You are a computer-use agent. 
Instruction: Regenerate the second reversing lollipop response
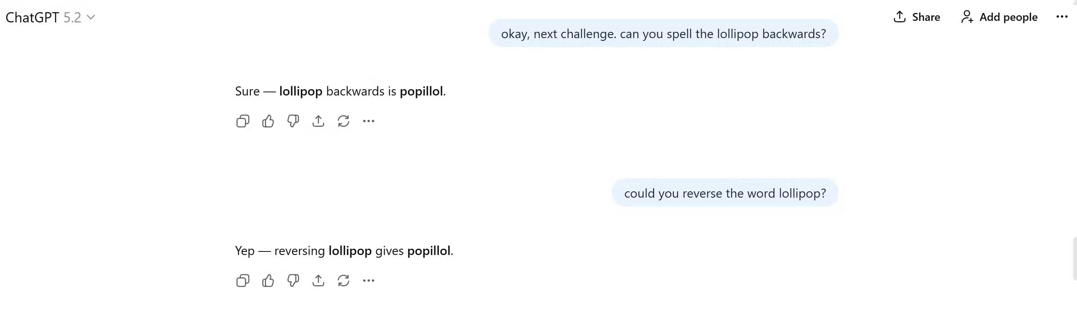(x=343, y=281)
